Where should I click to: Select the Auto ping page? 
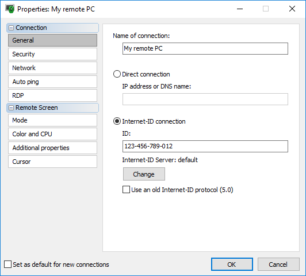pyautogui.click(x=52, y=82)
